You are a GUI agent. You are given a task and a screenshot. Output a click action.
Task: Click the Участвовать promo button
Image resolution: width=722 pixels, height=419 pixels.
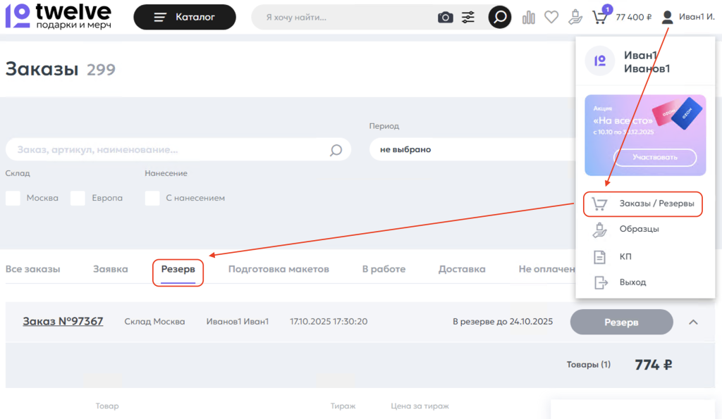click(654, 157)
